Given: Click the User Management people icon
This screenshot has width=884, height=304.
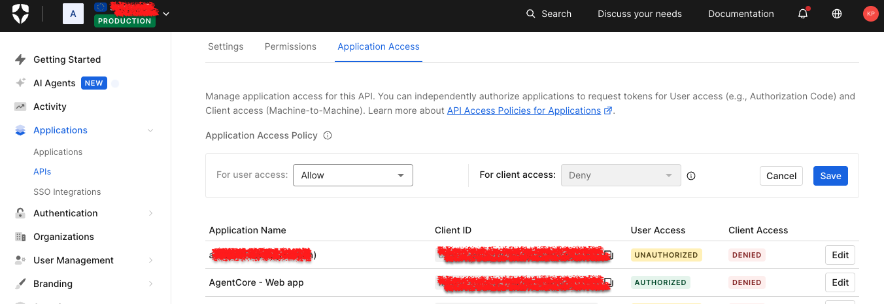Looking at the screenshot, I should [20, 260].
